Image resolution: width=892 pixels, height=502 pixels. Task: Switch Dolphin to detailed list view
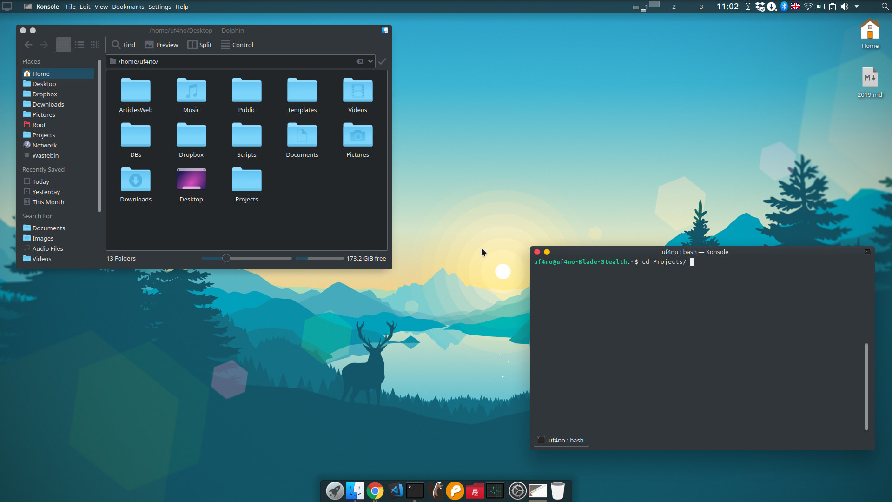click(79, 45)
